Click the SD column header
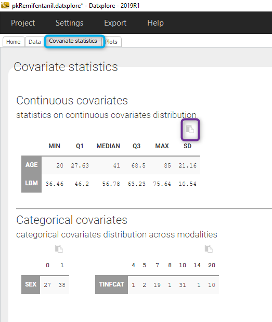Viewport: 272px width, 322px height. [187, 146]
